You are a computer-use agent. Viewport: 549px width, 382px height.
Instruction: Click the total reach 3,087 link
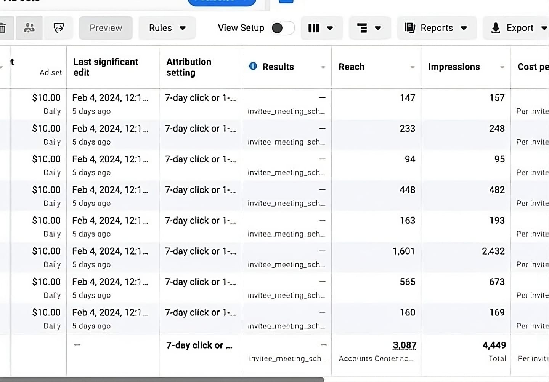click(405, 345)
